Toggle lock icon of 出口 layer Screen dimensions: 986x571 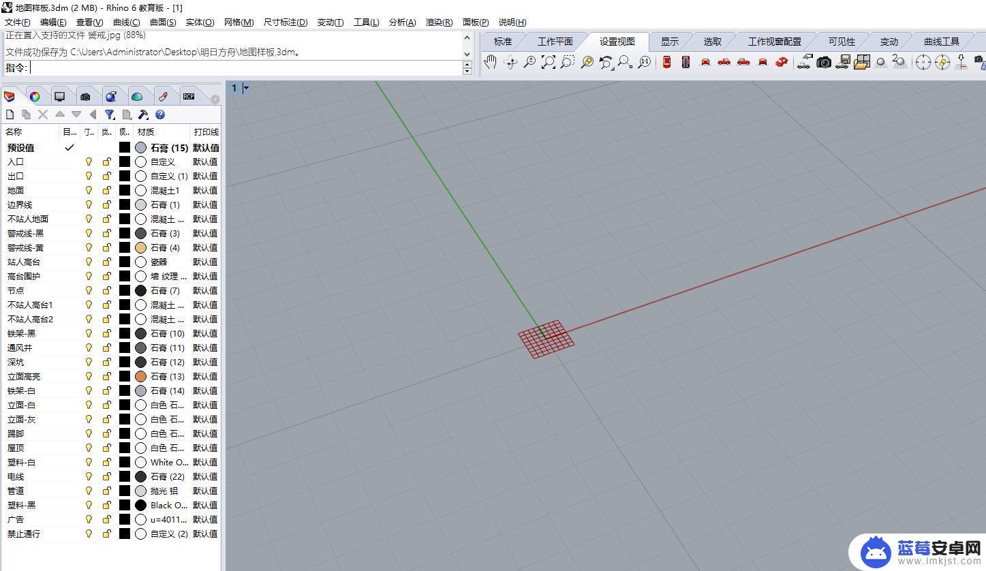click(106, 176)
